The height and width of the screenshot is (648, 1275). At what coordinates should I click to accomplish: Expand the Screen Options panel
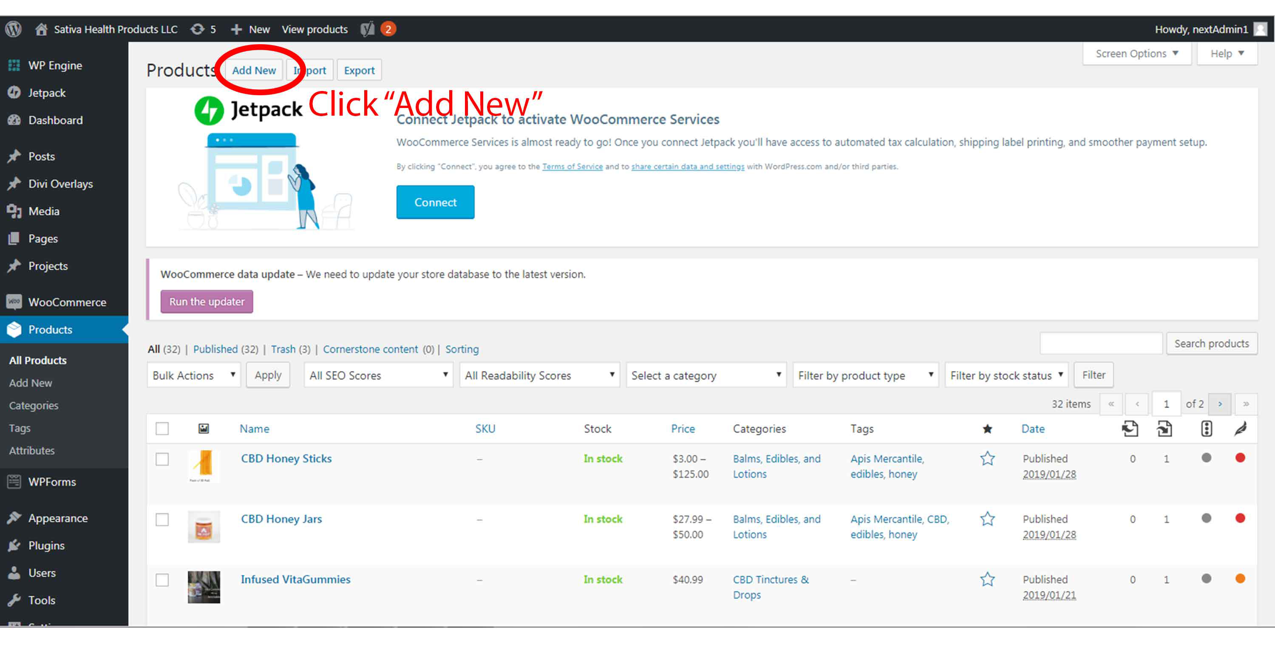coord(1137,54)
